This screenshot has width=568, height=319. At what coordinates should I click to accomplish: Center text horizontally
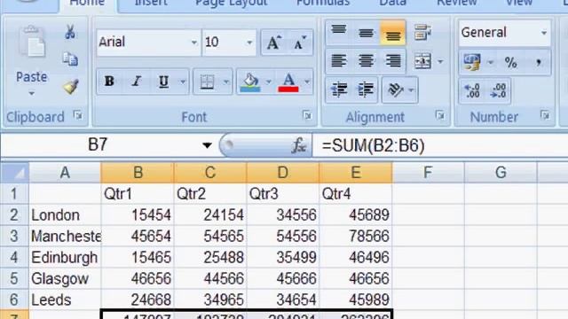(366, 61)
